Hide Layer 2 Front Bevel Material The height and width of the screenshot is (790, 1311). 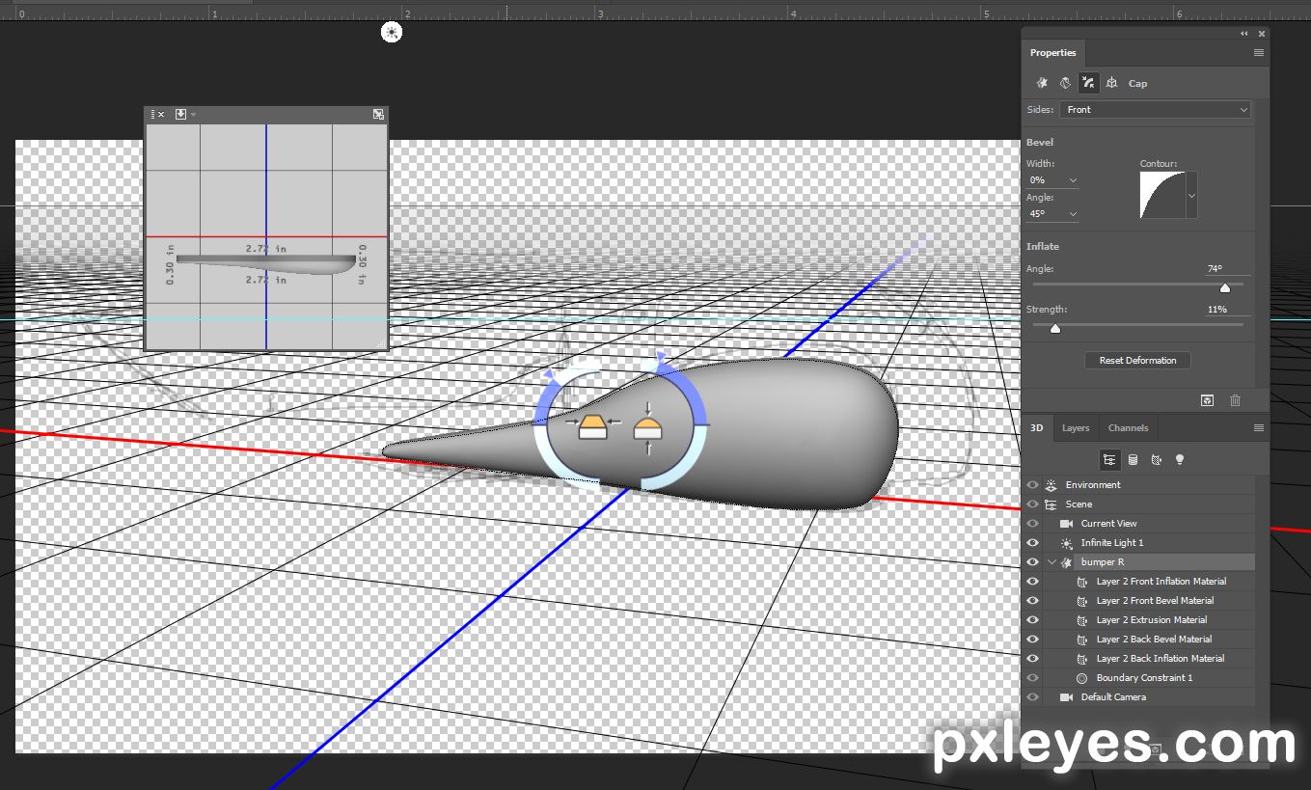click(1032, 601)
